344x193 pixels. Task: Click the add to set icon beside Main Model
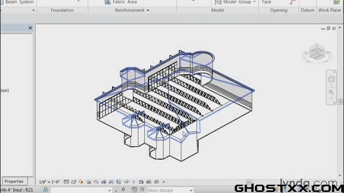[142, 189]
